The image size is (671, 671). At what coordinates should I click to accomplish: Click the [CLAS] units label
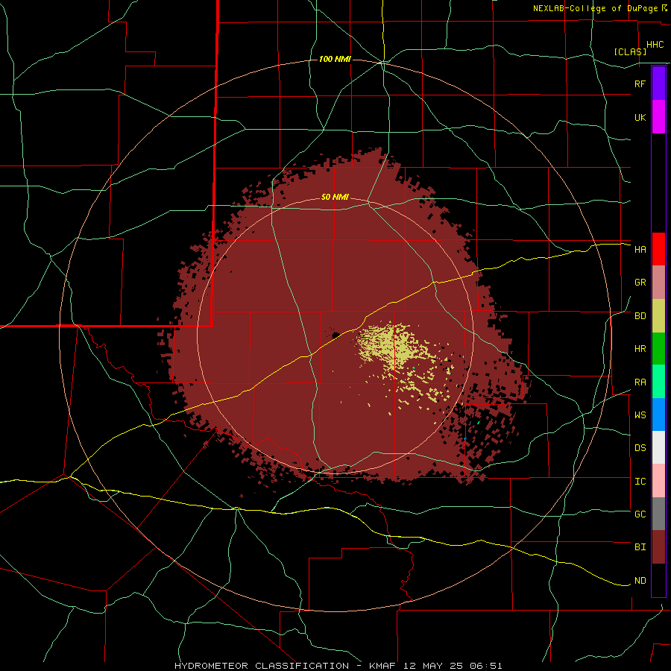tap(630, 51)
